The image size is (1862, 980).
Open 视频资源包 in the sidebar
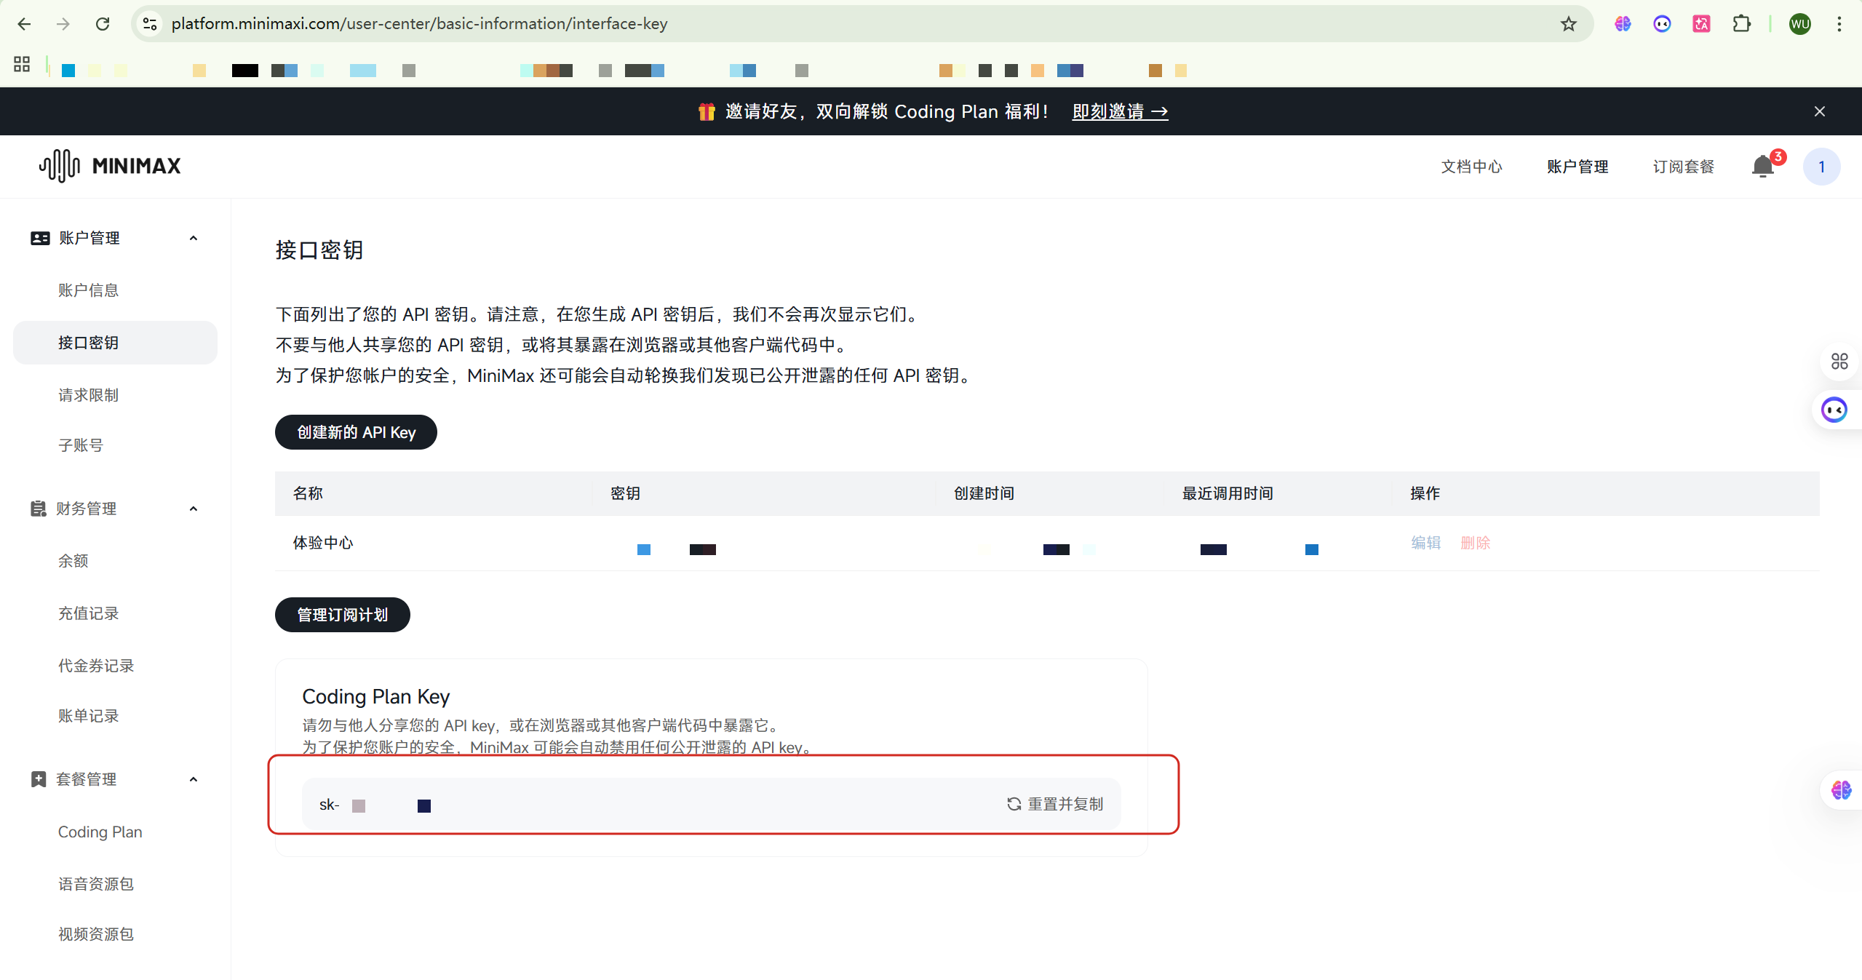pyautogui.click(x=96, y=934)
